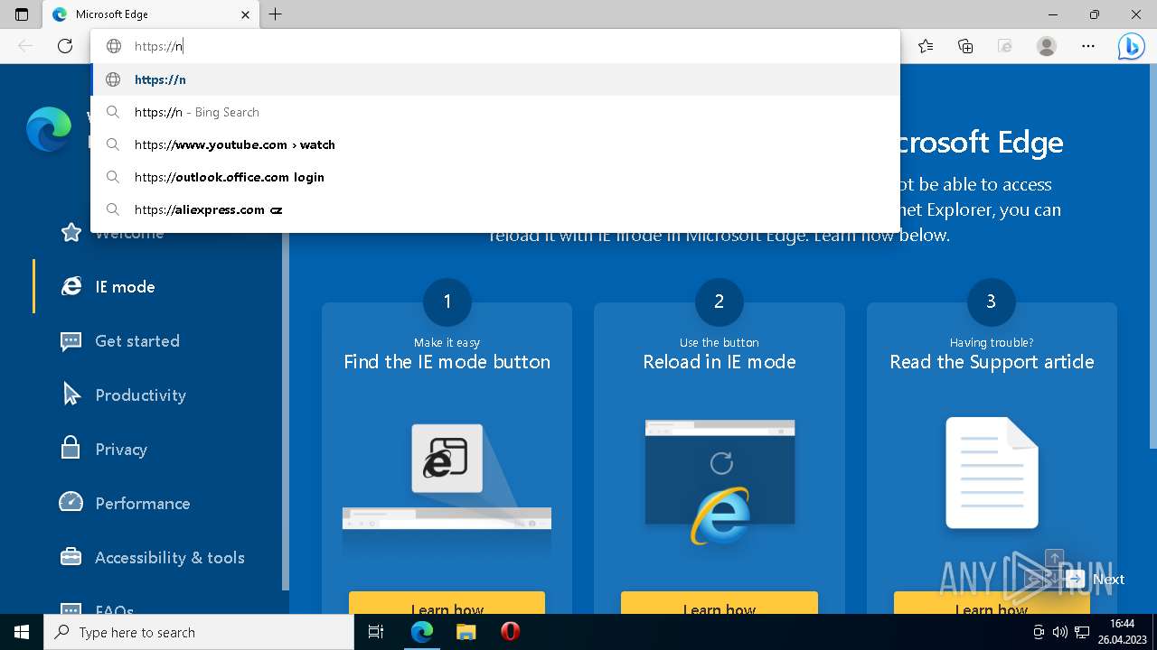Screen dimensions: 1157x650
Task: Choose the https://n Bing Search suggestion
Action: (495, 112)
